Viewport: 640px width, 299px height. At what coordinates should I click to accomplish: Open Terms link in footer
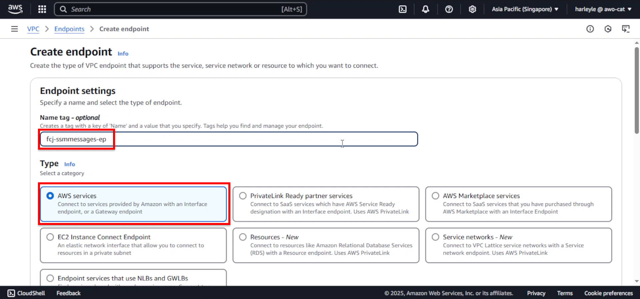point(565,293)
